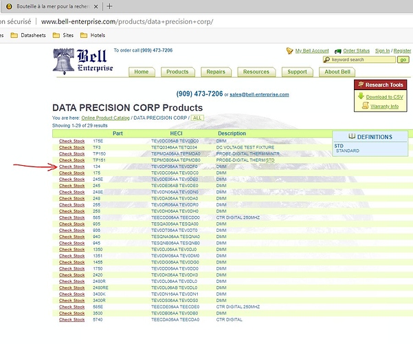Open the Products navigation tab
Image resolution: width=413 pixels, height=344 pixels.
pyautogui.click(x=177, y=72)
